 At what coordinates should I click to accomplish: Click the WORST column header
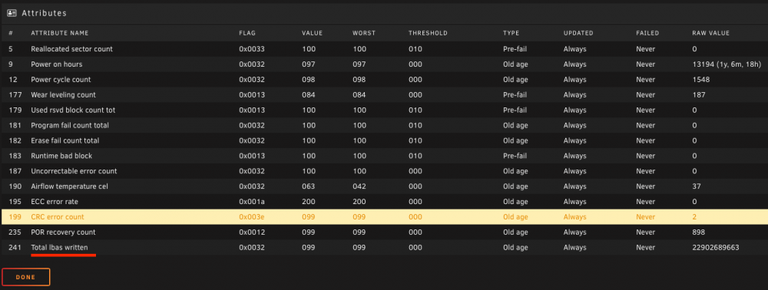tap(364, 33)
